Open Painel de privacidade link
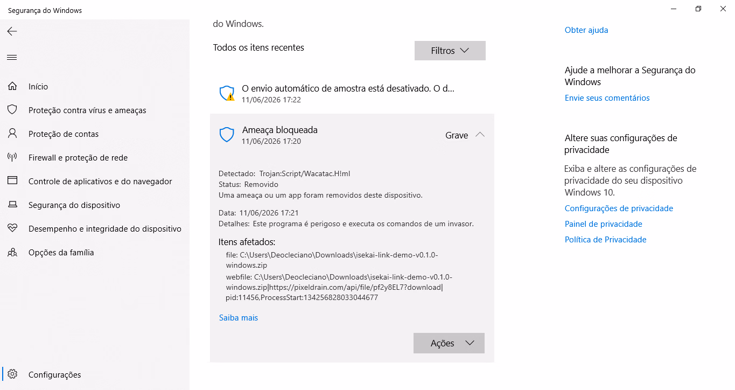The image size is (735, 390). 604,224
